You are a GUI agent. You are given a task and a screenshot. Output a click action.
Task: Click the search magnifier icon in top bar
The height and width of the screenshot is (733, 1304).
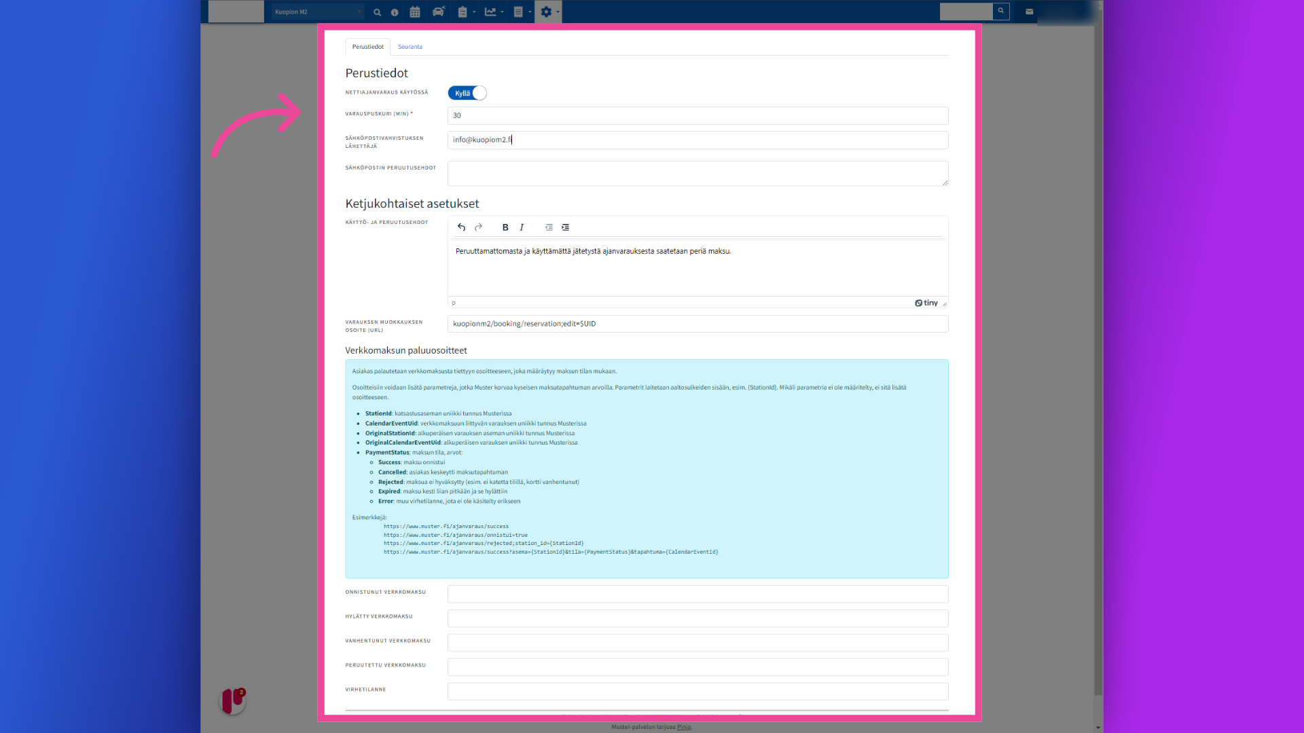[377, 12]
